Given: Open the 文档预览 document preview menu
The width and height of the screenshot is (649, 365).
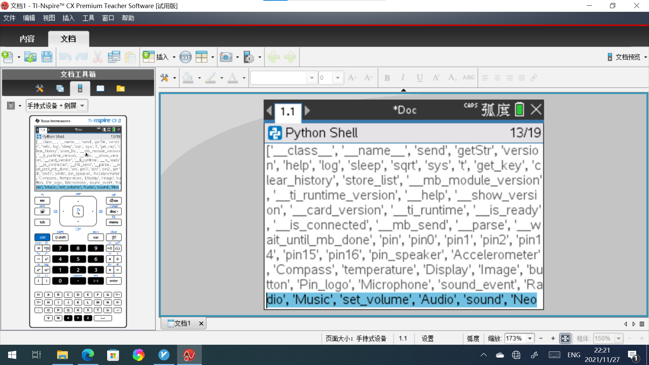Looking at the screenshot, I should (627, 57).
